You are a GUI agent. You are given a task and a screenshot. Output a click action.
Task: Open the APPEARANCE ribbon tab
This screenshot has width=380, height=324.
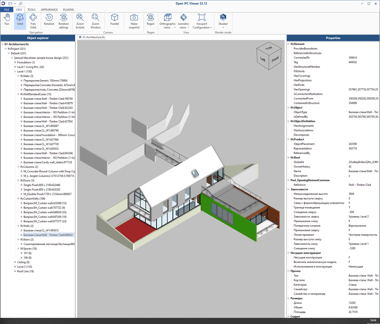pos(49,10)
